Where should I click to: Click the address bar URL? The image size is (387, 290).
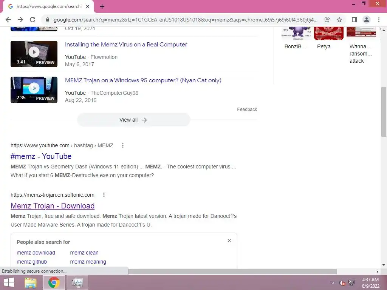click(x=185, y=20)
